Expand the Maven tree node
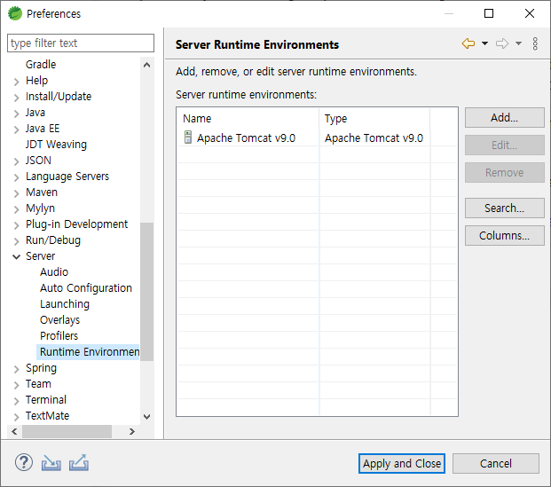 [16, 193]
